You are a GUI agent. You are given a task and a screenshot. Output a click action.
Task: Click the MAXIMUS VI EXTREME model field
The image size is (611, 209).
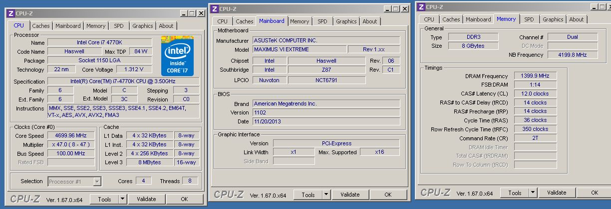pyautogui.click(x=299, y=49)
